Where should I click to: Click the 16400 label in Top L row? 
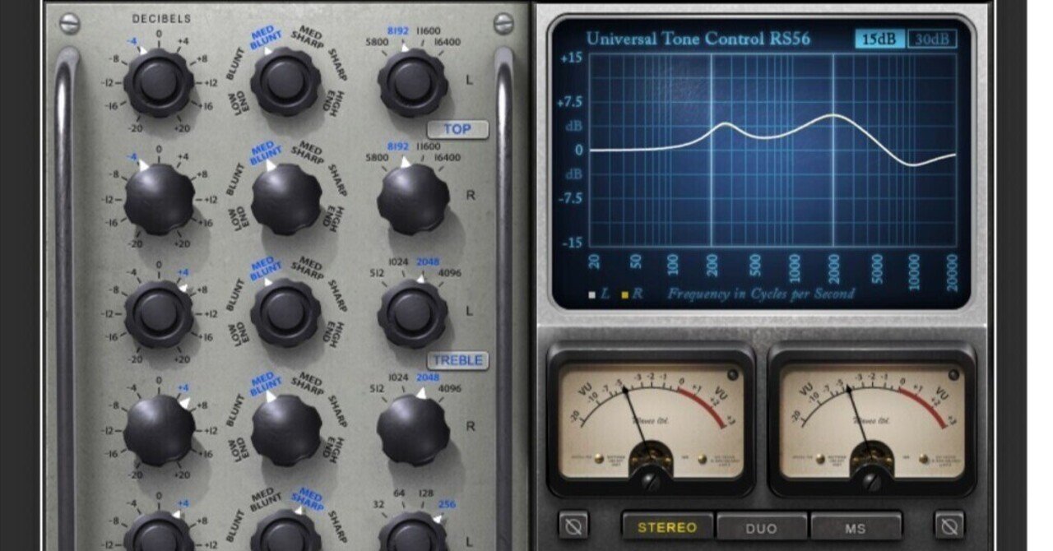(448, 42)
